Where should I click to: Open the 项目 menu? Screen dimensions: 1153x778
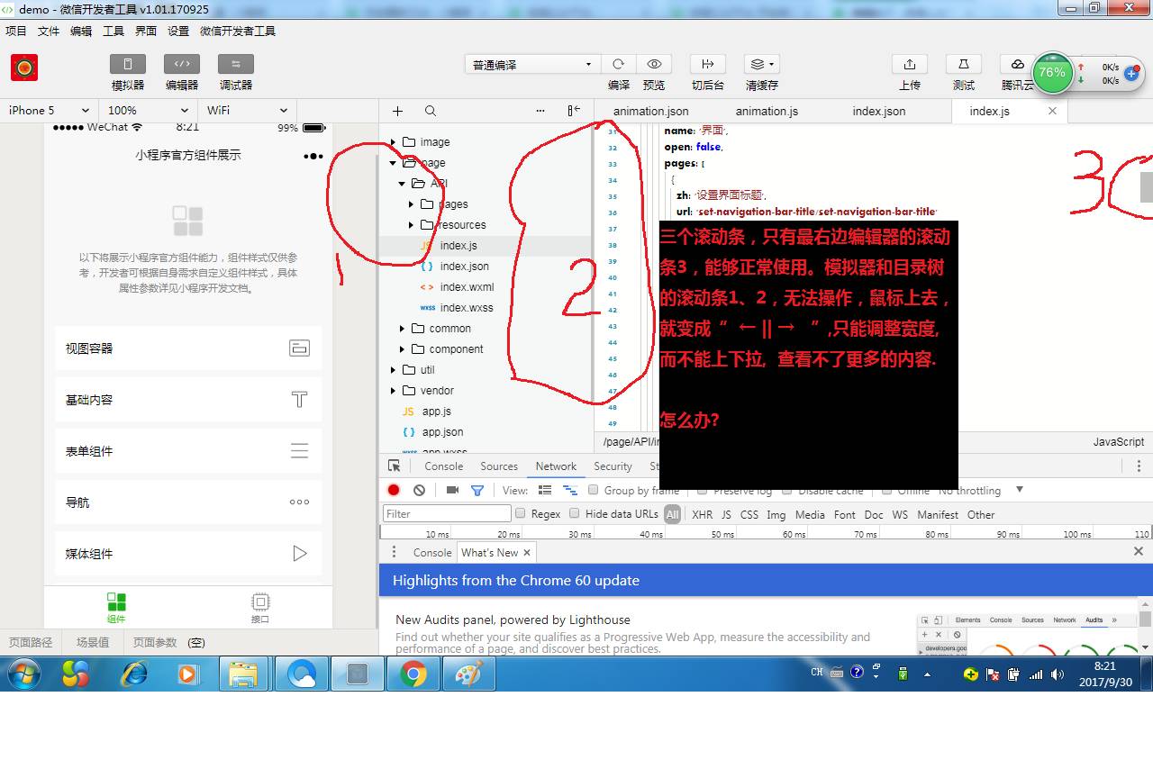coord(16,31)
